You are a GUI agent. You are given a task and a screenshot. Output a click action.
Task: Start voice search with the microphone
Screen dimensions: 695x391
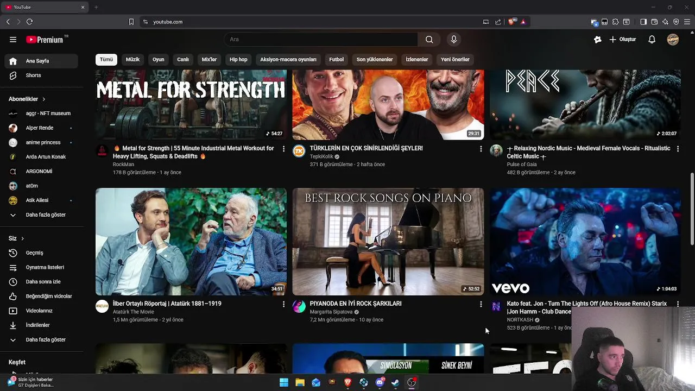[x=454, y=39]
